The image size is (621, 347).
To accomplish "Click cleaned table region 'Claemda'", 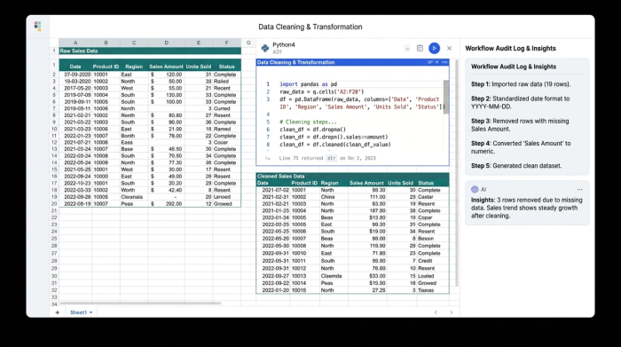I will coord(331,276).
